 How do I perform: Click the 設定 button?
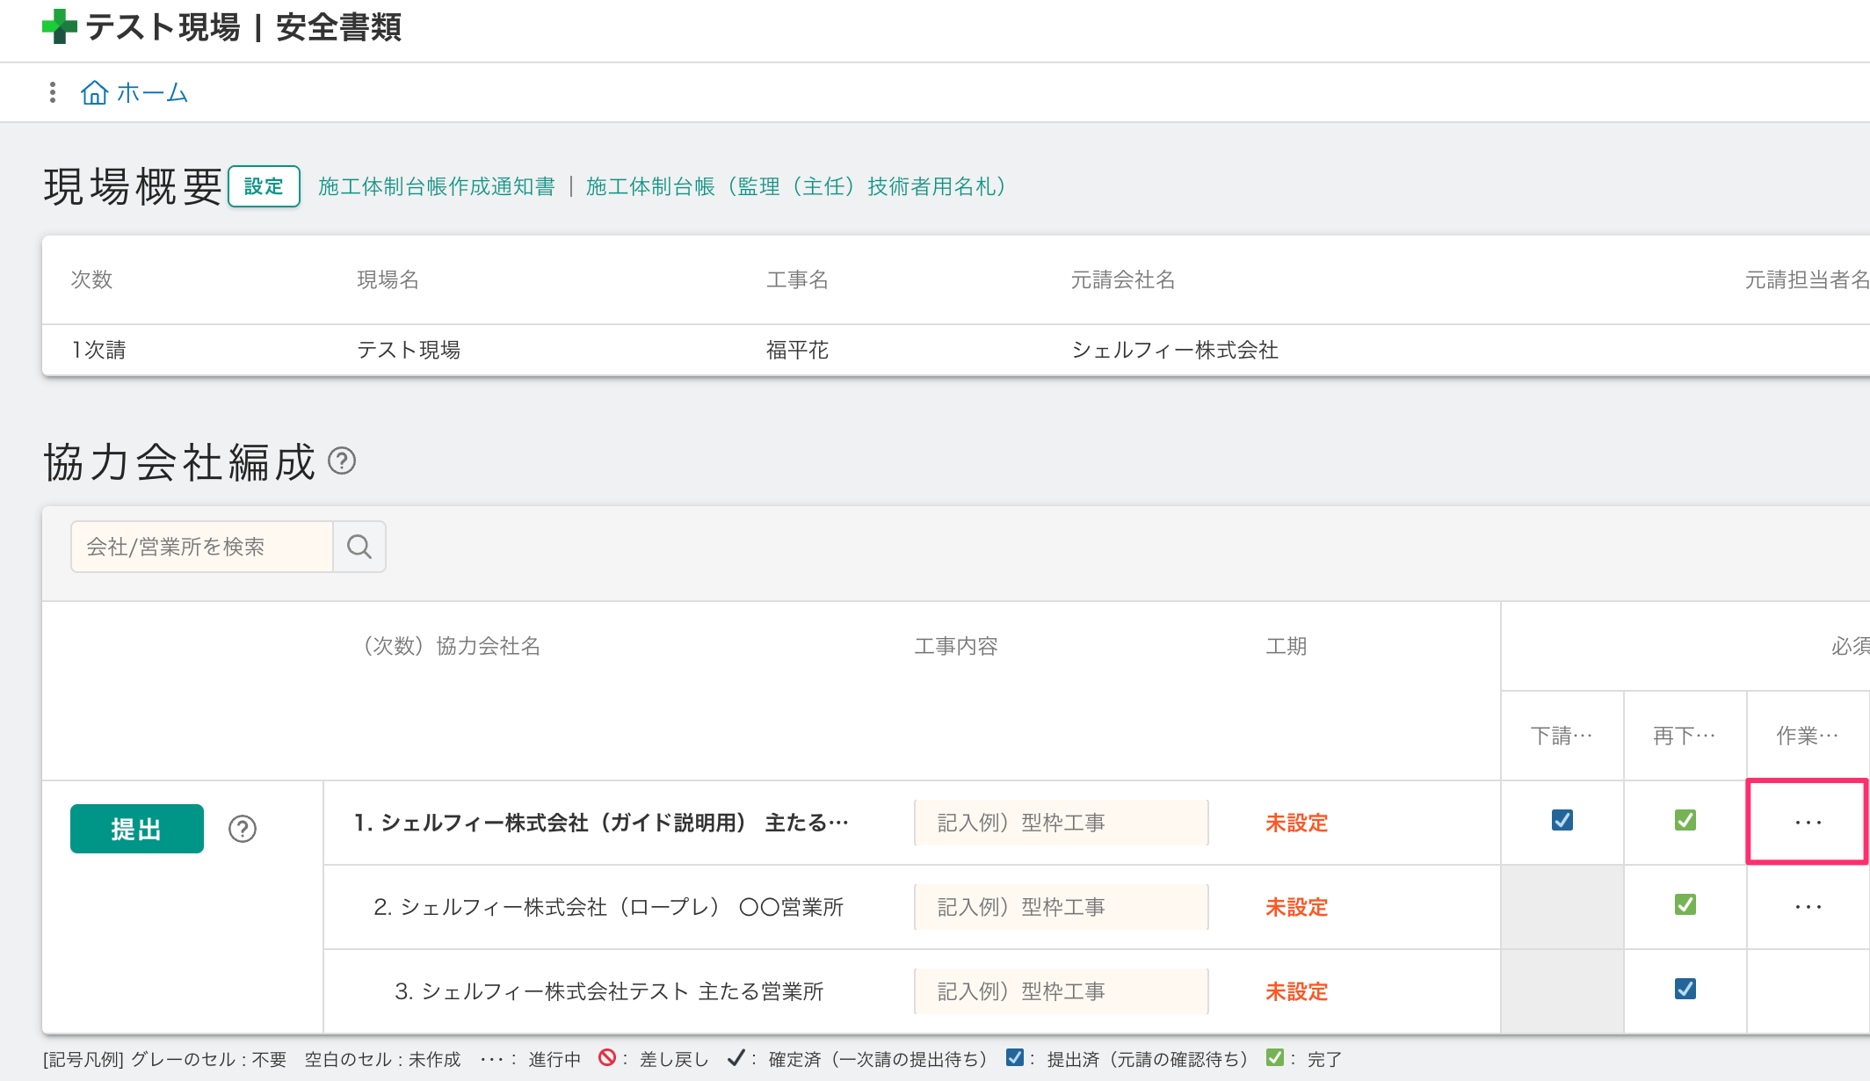click(264, 186)
